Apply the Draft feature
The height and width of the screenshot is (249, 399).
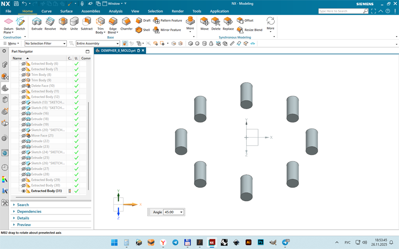143,20
